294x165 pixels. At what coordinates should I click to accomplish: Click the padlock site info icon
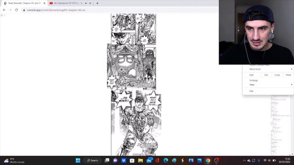click(x=24, y=10)
